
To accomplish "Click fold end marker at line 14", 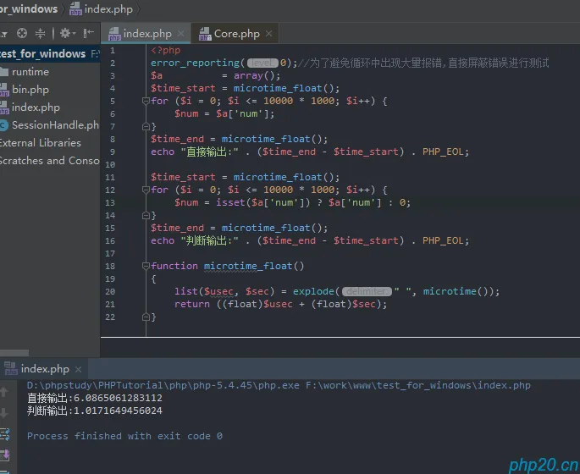I will point(146,215).
